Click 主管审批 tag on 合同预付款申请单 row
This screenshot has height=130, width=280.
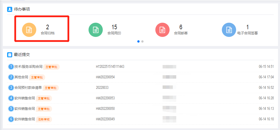tap(51, 88)
